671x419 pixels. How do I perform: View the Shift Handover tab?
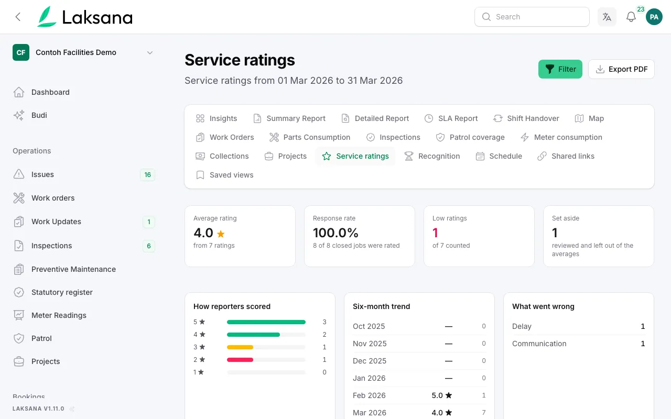(526, 118)
